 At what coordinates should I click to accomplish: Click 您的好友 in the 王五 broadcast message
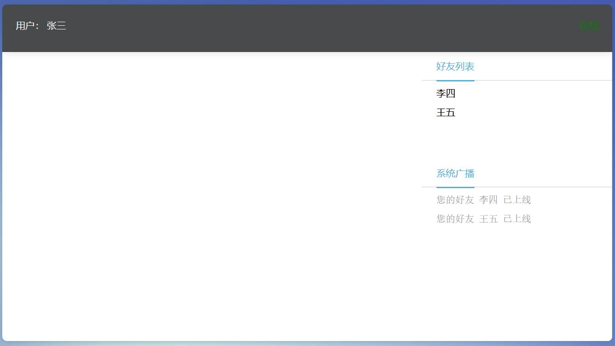tap(455, 218)
